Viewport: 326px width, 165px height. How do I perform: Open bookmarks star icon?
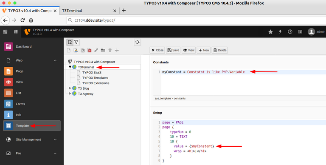pyautogui.click(x=270, y=31)
